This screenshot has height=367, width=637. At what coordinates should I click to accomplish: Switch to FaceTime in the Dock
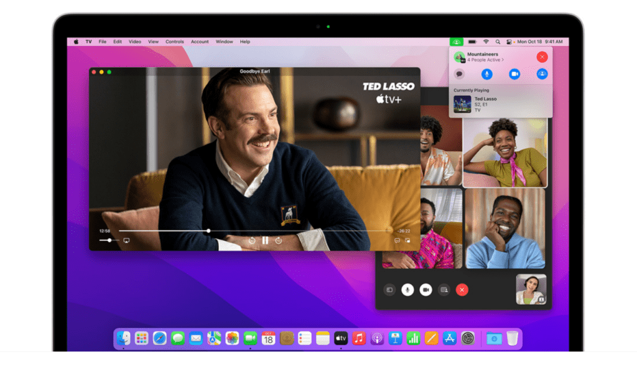pos(250,338)
